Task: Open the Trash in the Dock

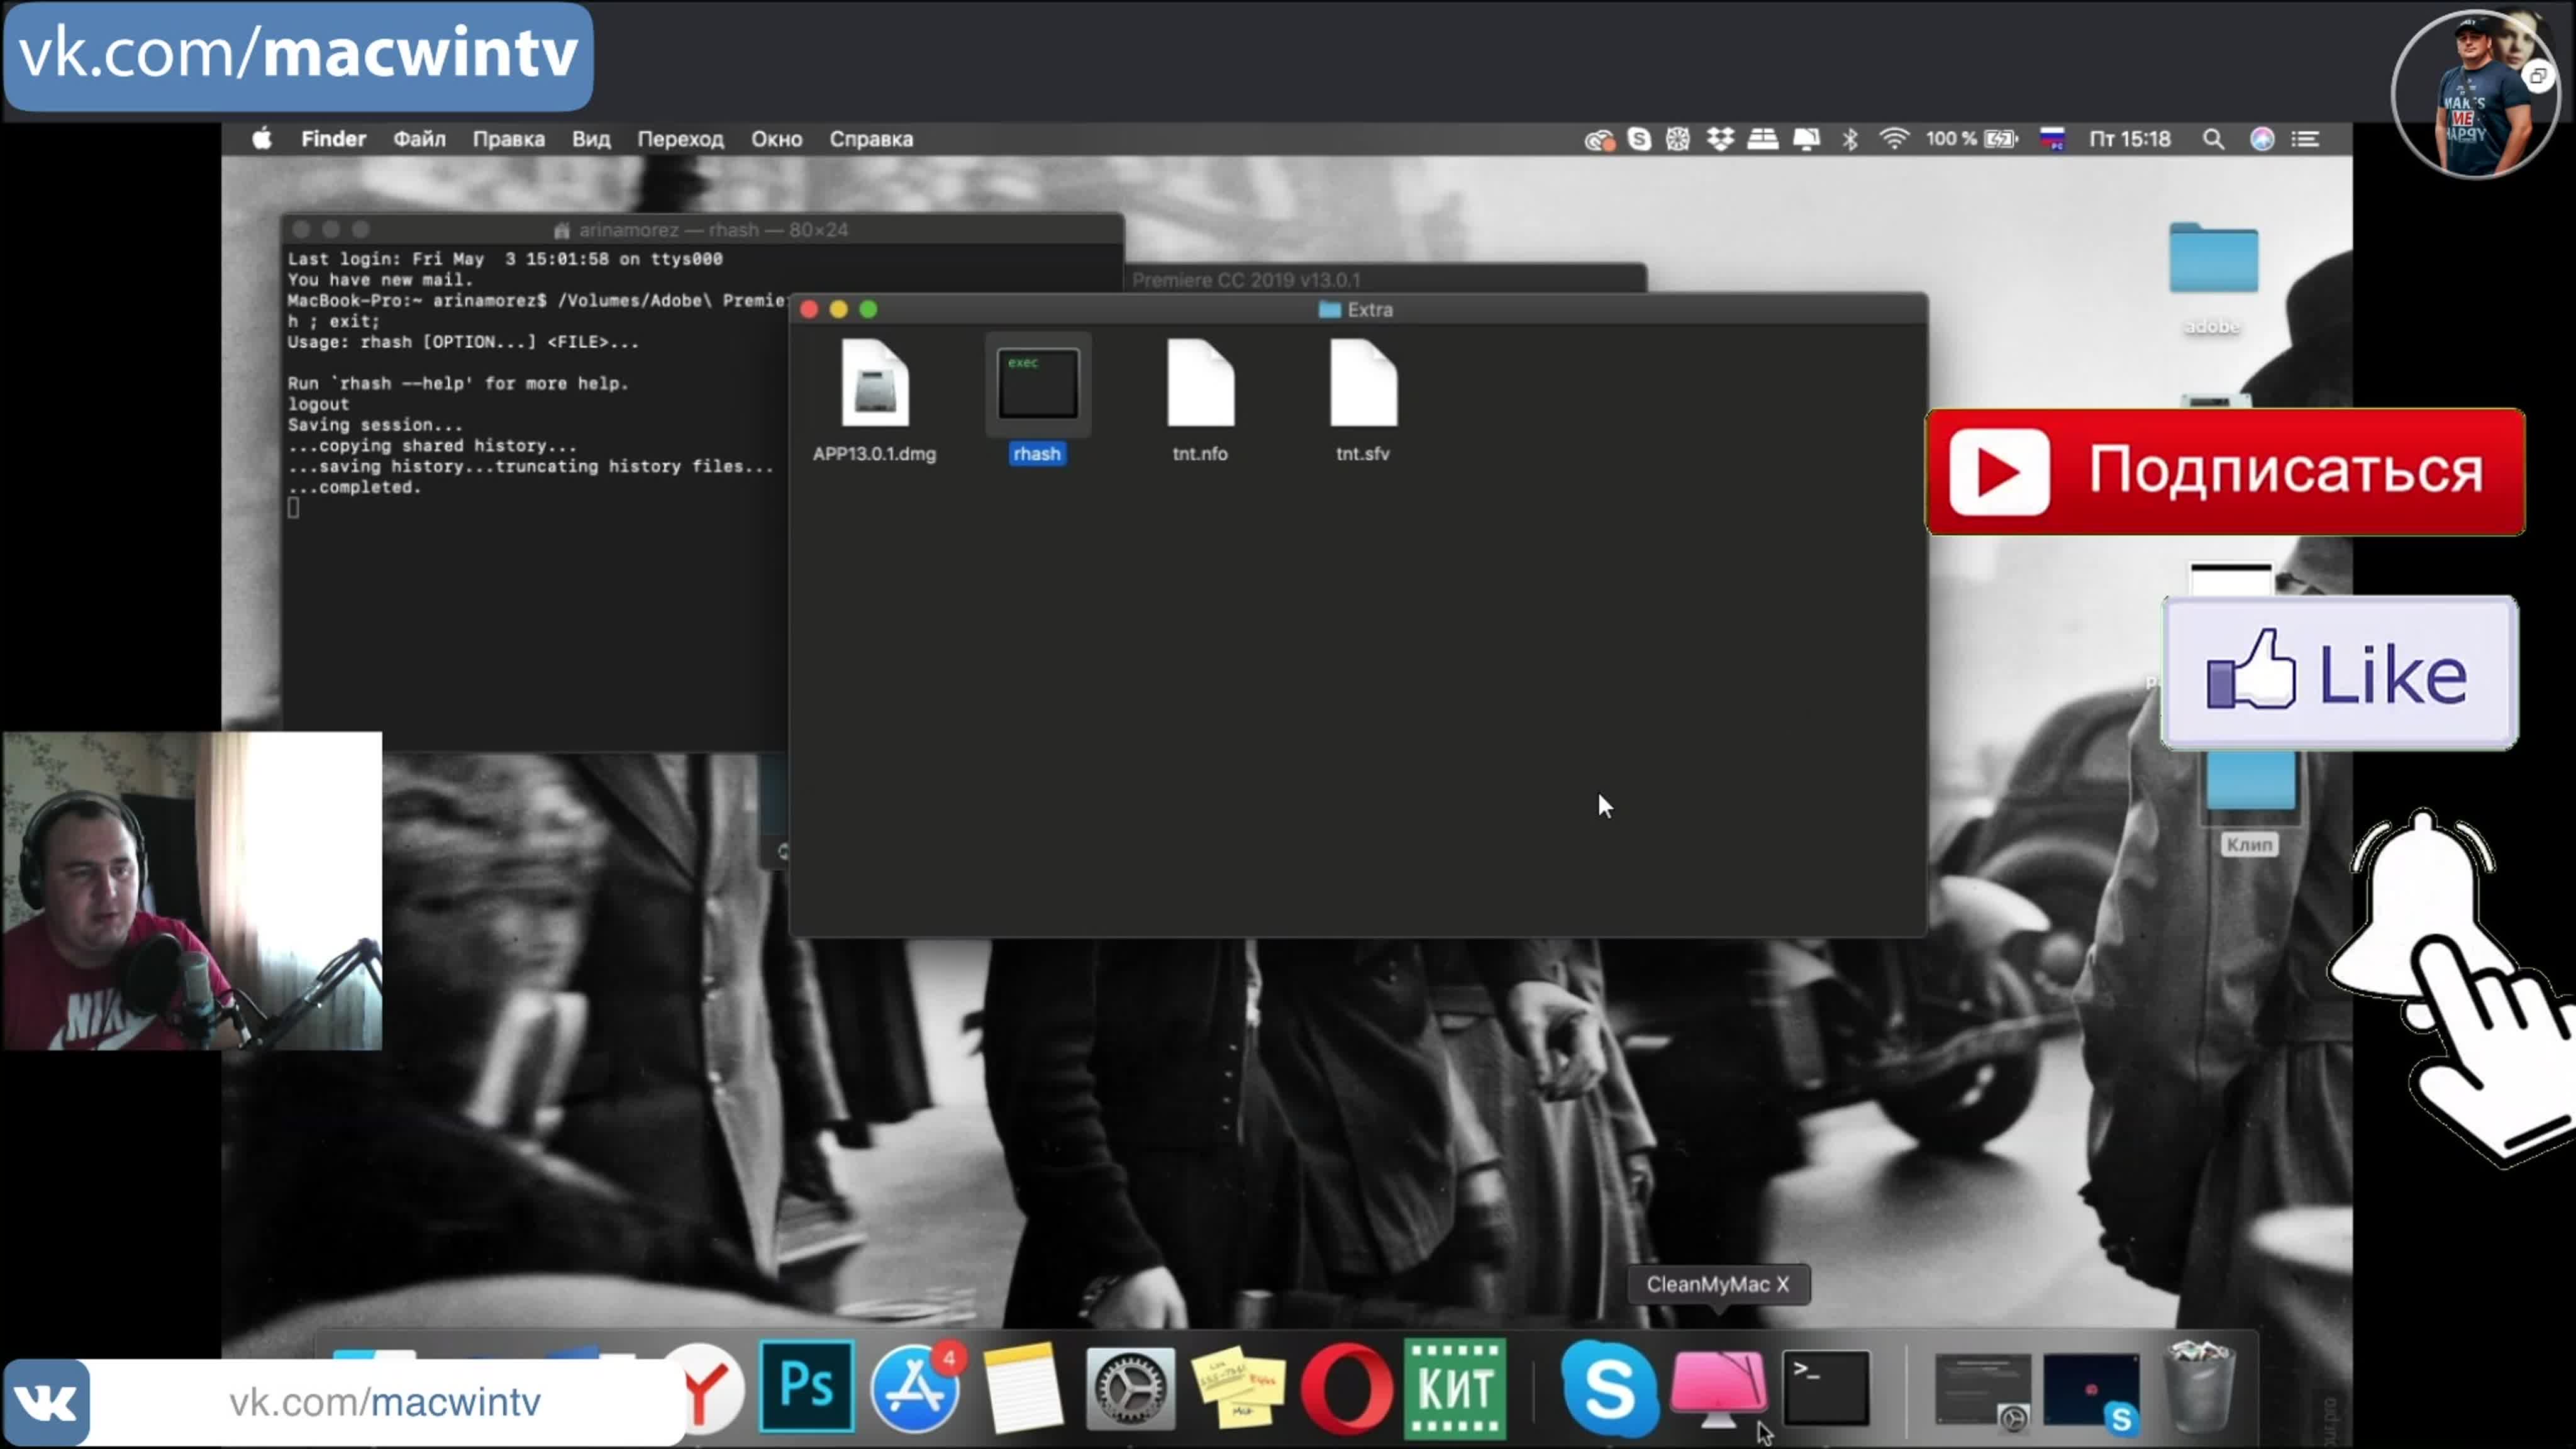Action: click(2199, 1388)
